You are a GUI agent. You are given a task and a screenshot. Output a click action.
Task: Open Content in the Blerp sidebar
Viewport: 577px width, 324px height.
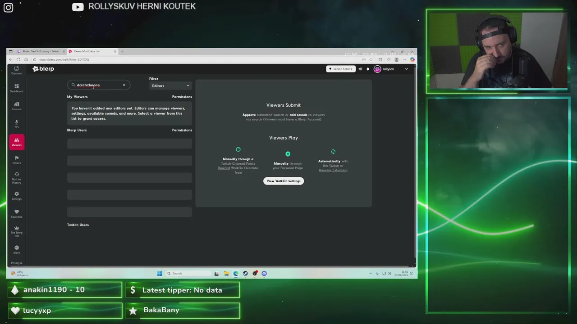[x=17, y=106]
